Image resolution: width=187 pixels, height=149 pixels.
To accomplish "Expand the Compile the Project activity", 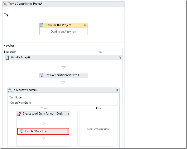I will click(85, 25).
